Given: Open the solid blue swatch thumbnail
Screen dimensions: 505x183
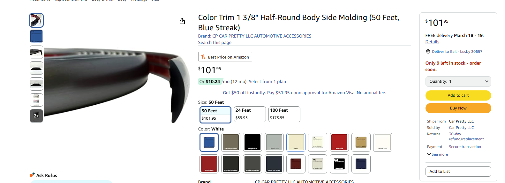Looking at the screenshot, I should (x=36, y=36).
